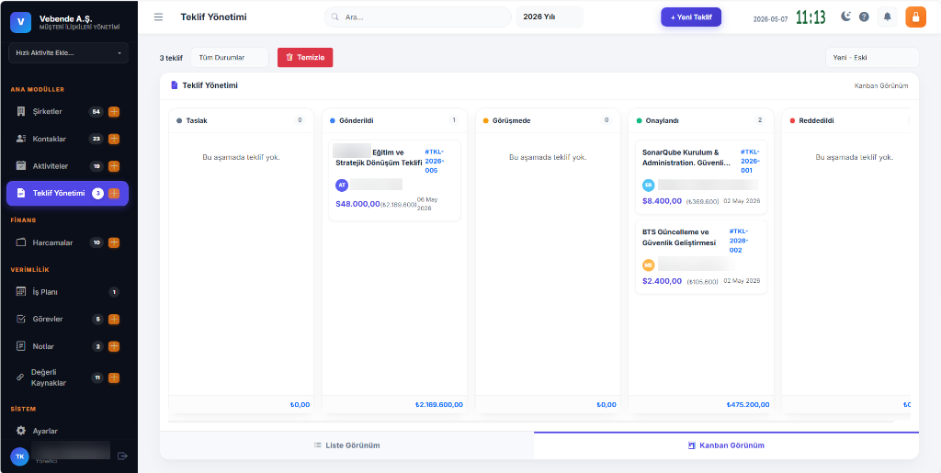941x473 pixels.
Task: Expand the Hızlı Aktivite Ekle dropdown
Action: pos(68,52)
